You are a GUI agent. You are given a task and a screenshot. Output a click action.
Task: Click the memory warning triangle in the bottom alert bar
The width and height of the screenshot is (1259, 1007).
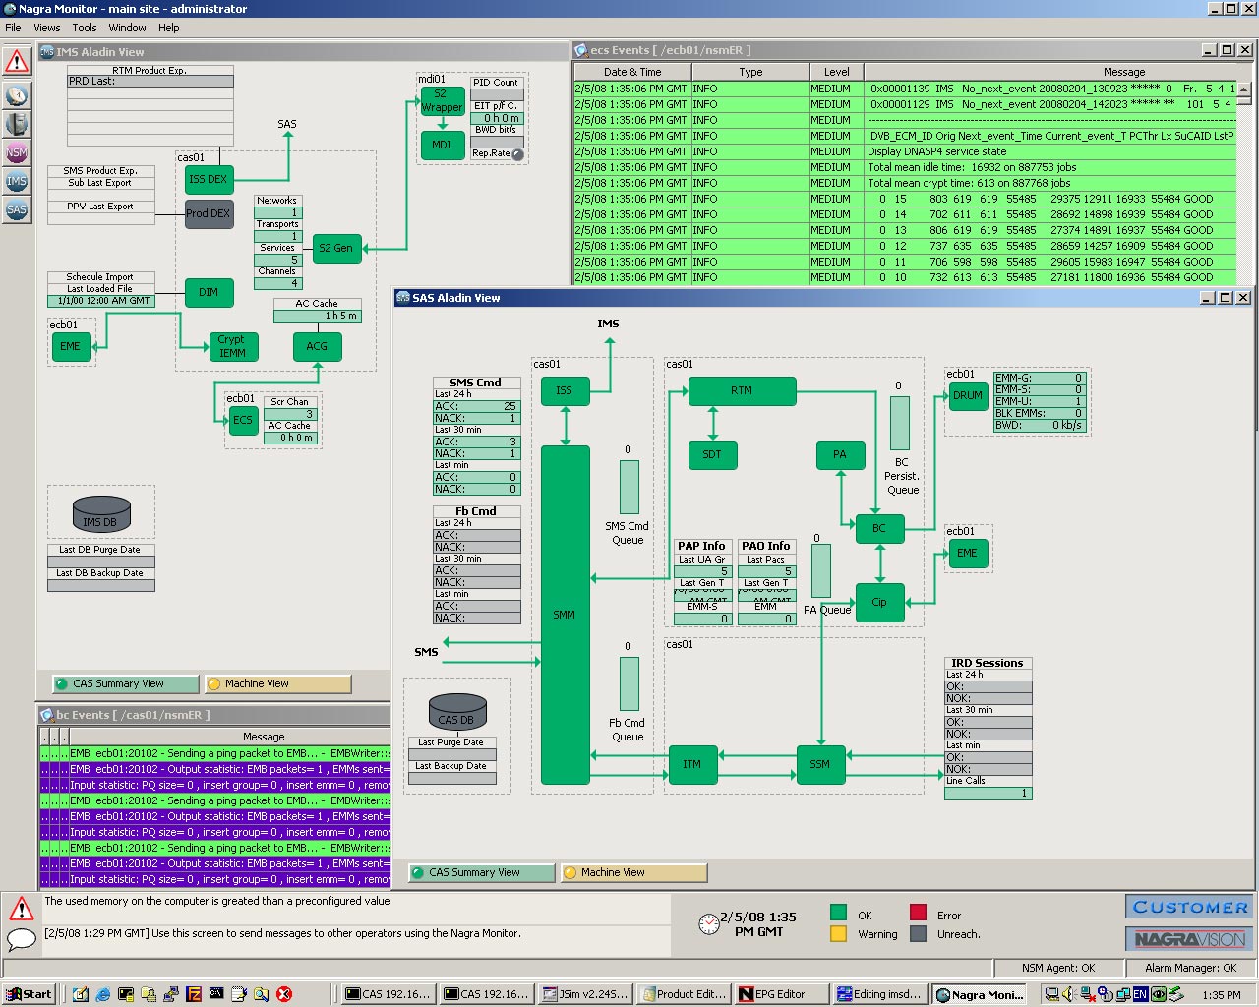(21, 908)
